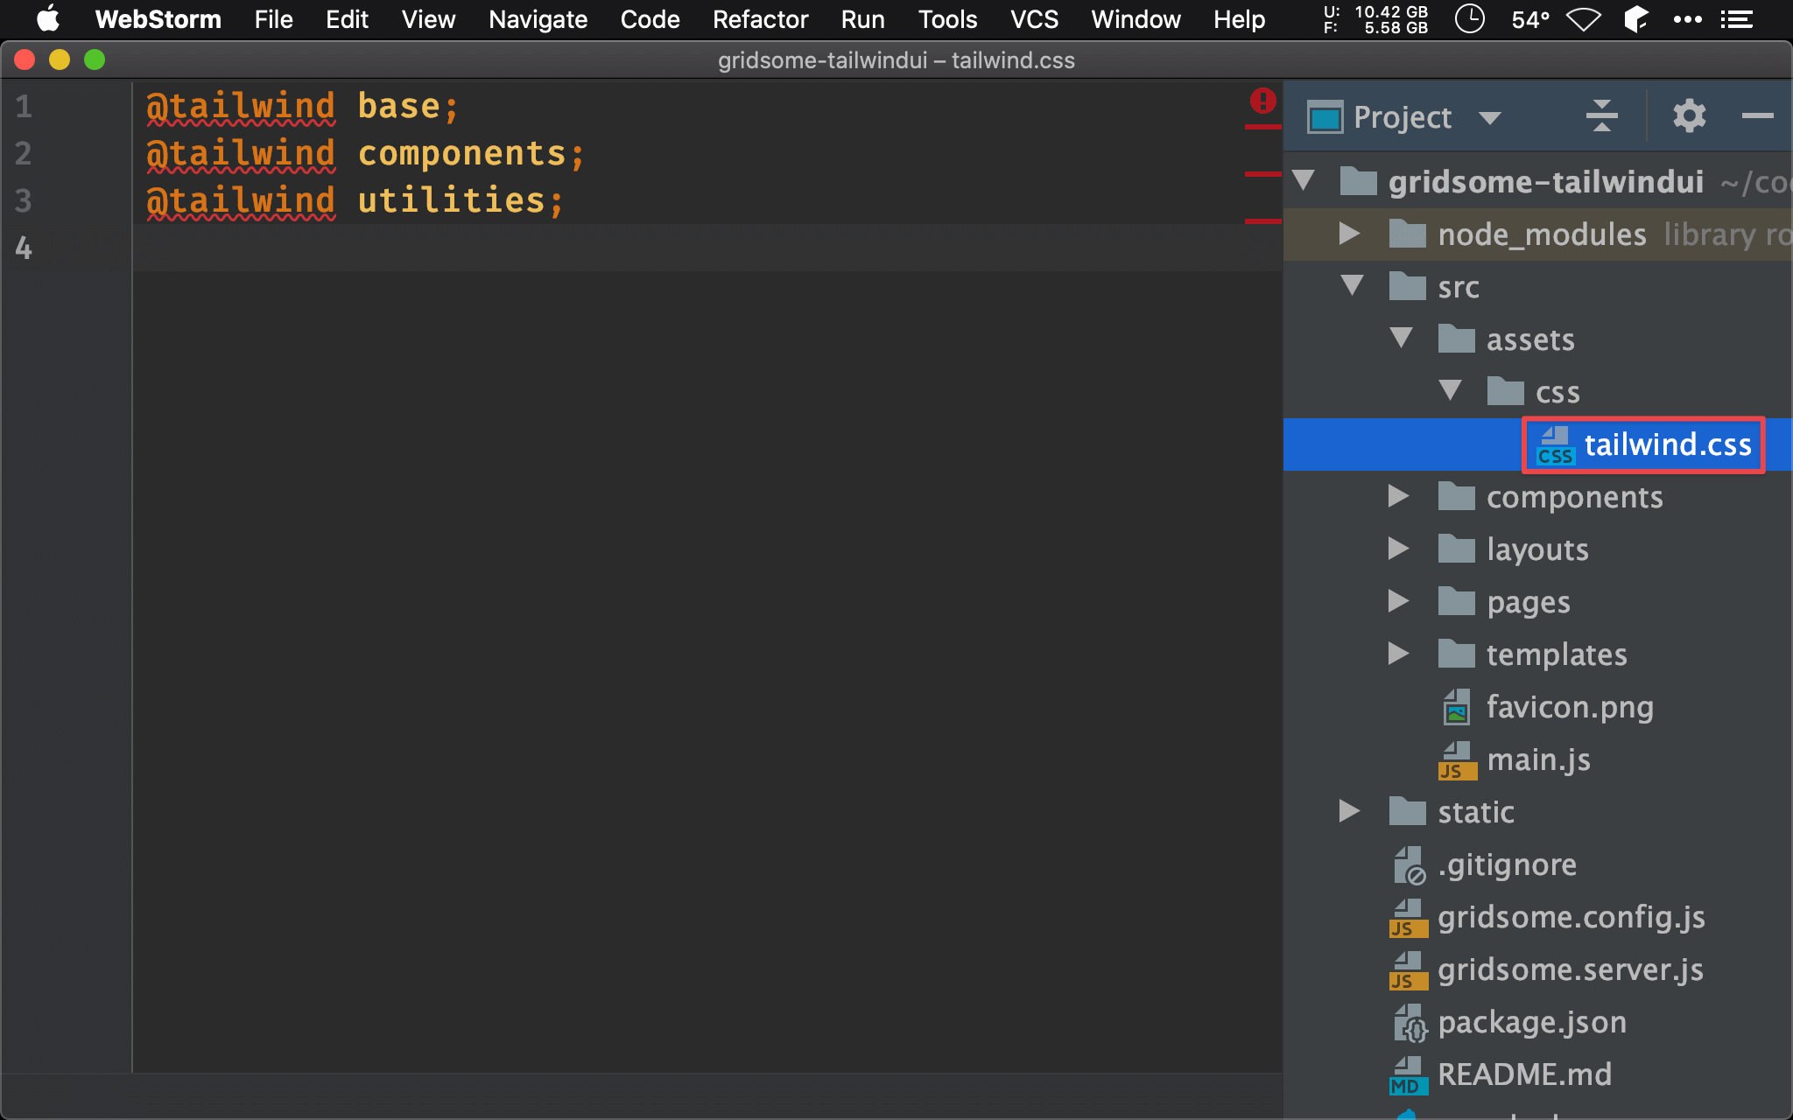
Task: Click the error indicator red circle icon
Action: 1262,101
